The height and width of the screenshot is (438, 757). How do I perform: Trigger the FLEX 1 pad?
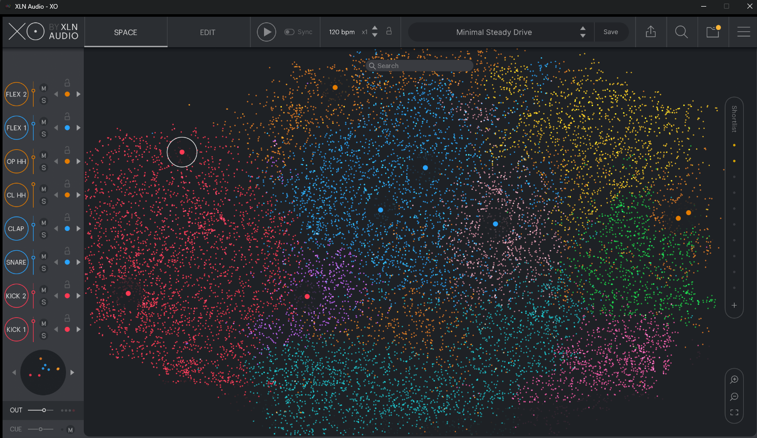tap(16, 128)
